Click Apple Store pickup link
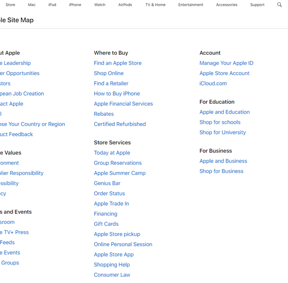This screenshot has width=288, height=283. (x=117, y=234)
